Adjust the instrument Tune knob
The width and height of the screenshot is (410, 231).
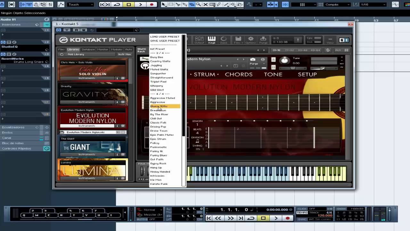(x=284, y=61)
